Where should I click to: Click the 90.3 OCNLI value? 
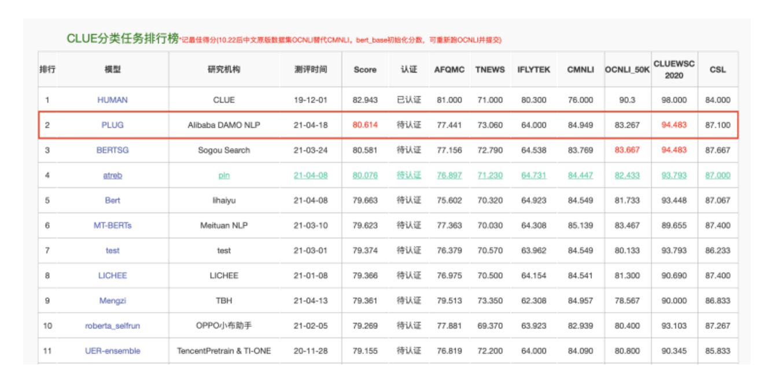click(627, 100)
